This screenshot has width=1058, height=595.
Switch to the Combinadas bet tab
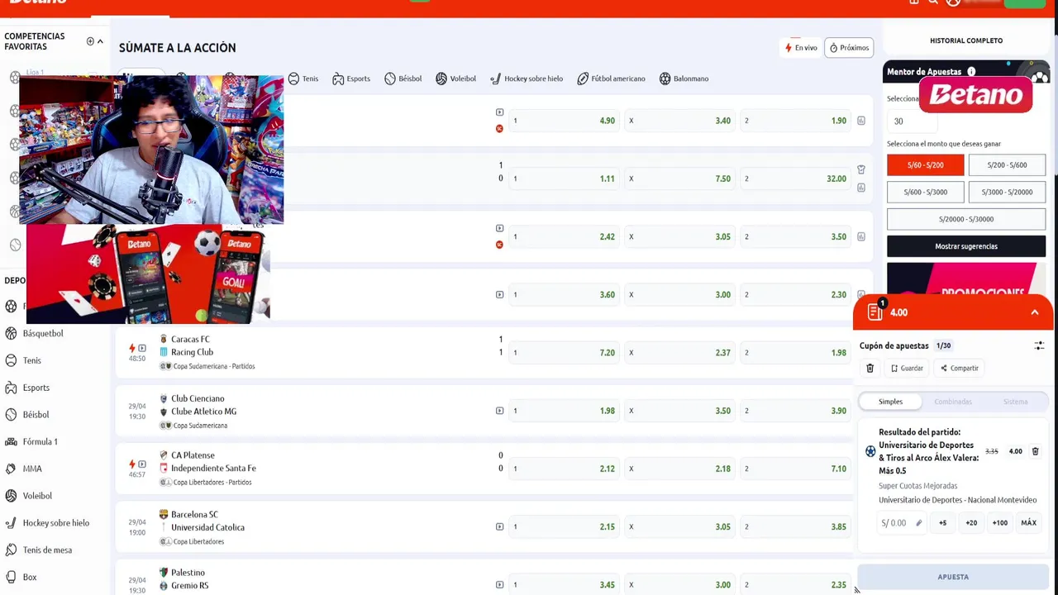pos(953,402)
